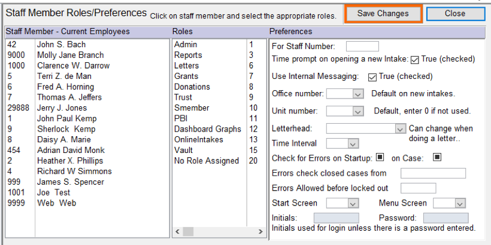Toggle Check for Errors on Startup checkbox
Viewport: 491px width, 245px height.
click(x=379, y=158)
